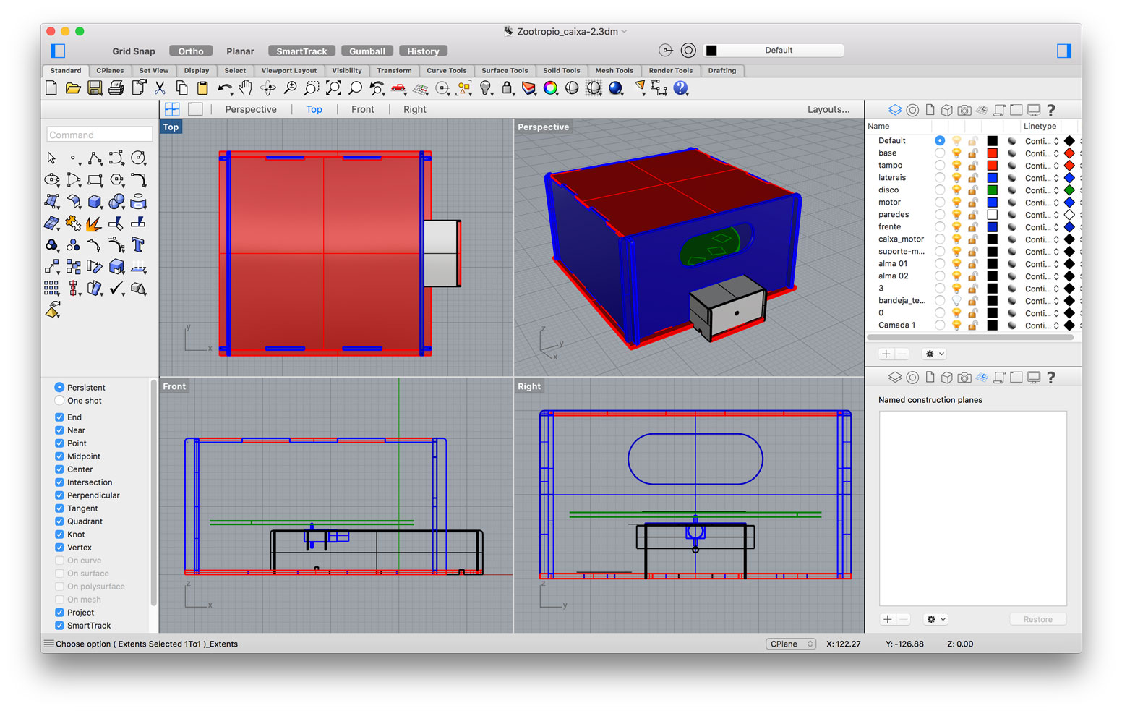Toggle the Center object snap checkbox

click(59, 469)
